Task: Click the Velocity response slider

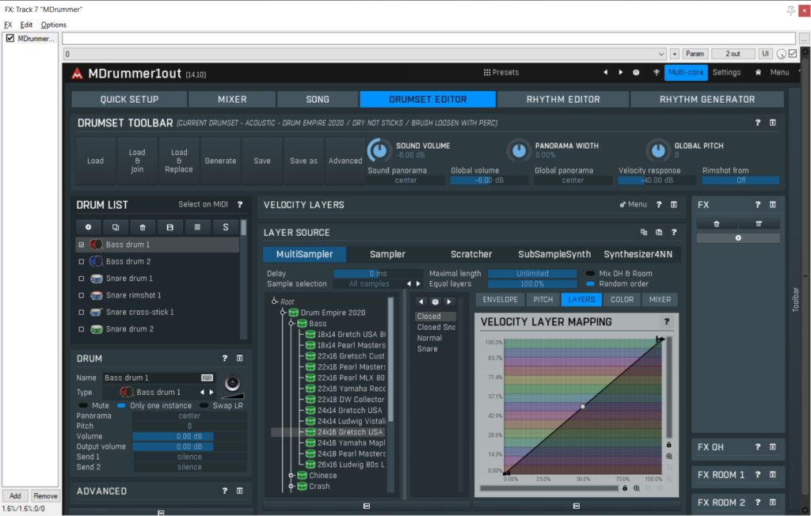Action: 657,180
